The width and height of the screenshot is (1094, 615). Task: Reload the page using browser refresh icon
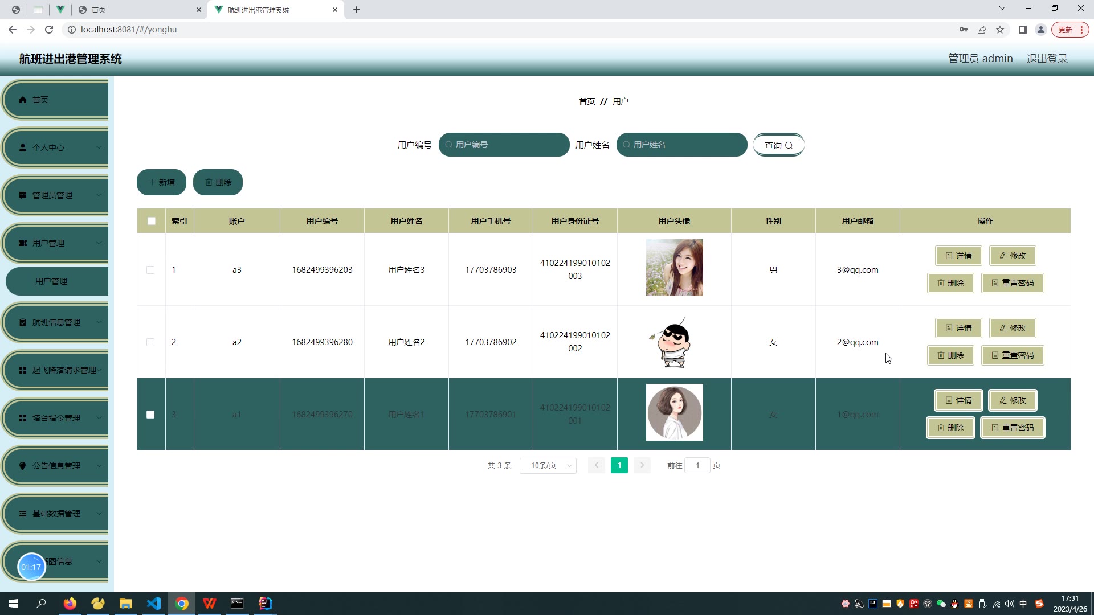[x=49, y=30]
